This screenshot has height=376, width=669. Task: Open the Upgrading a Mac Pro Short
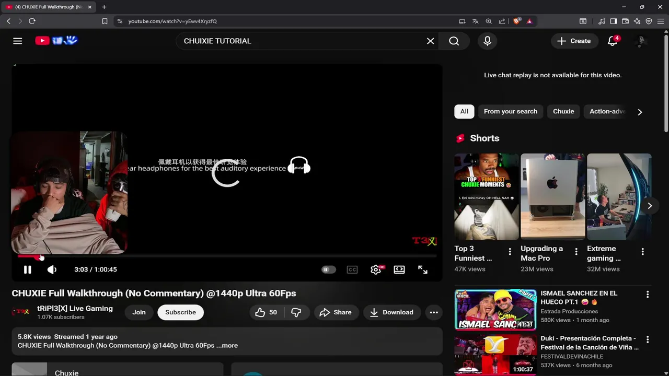coord(553,196)
